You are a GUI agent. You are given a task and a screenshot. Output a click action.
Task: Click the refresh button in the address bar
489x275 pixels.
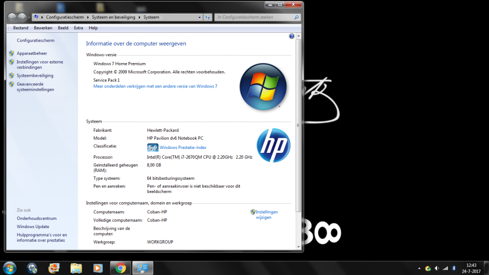tap(208, 18)
